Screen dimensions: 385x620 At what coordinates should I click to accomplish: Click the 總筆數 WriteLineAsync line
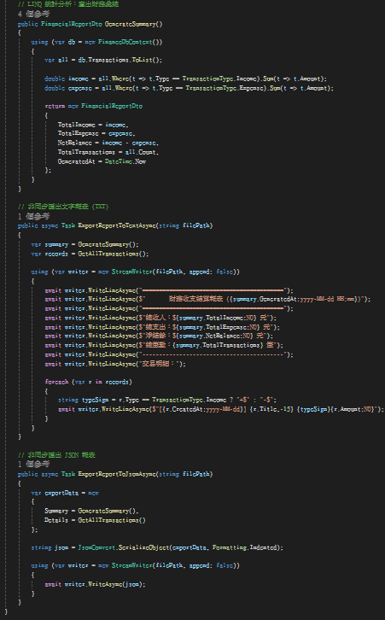click(164, 346)
